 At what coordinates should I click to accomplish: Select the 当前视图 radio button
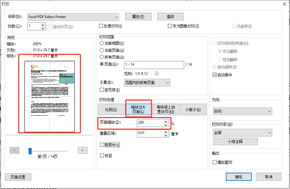pyautogui.click(x=102, y=43)
